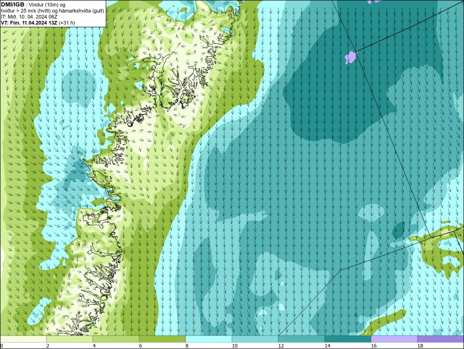Click the 6–8 m/s dark green legend swatch
The height and width of the screenshot is (349, 464).
(x=162, y=339)
